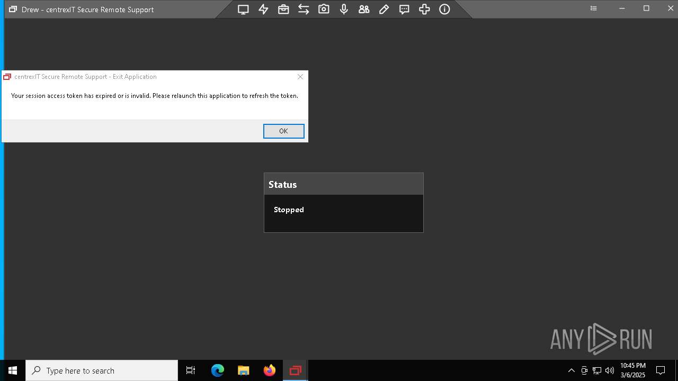Viewport: 678px width, 381px height.
Task: Select the annotation pencil icon
Action: coord(384,9)
